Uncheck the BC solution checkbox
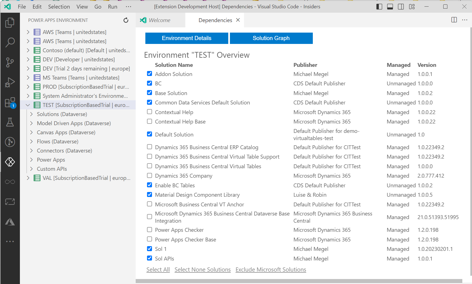The width and height of the screenshot is (472, 284). click(x=150, y=83)
